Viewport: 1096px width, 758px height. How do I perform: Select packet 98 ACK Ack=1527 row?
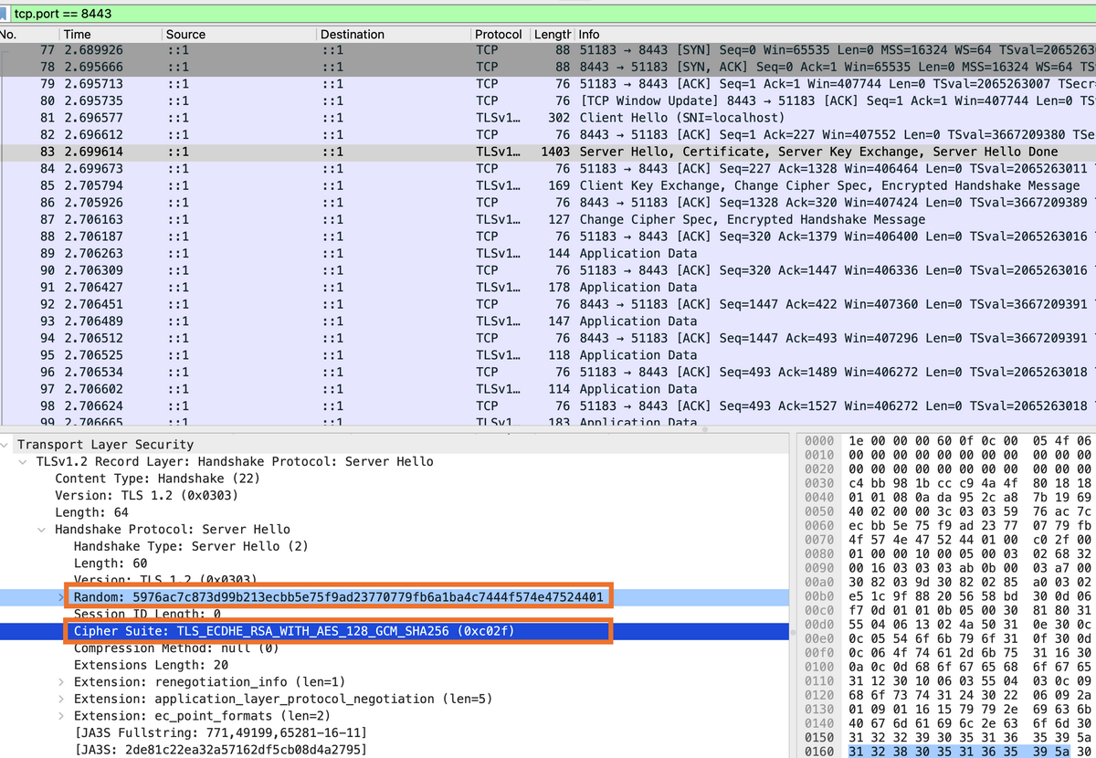tap(548, 405)
